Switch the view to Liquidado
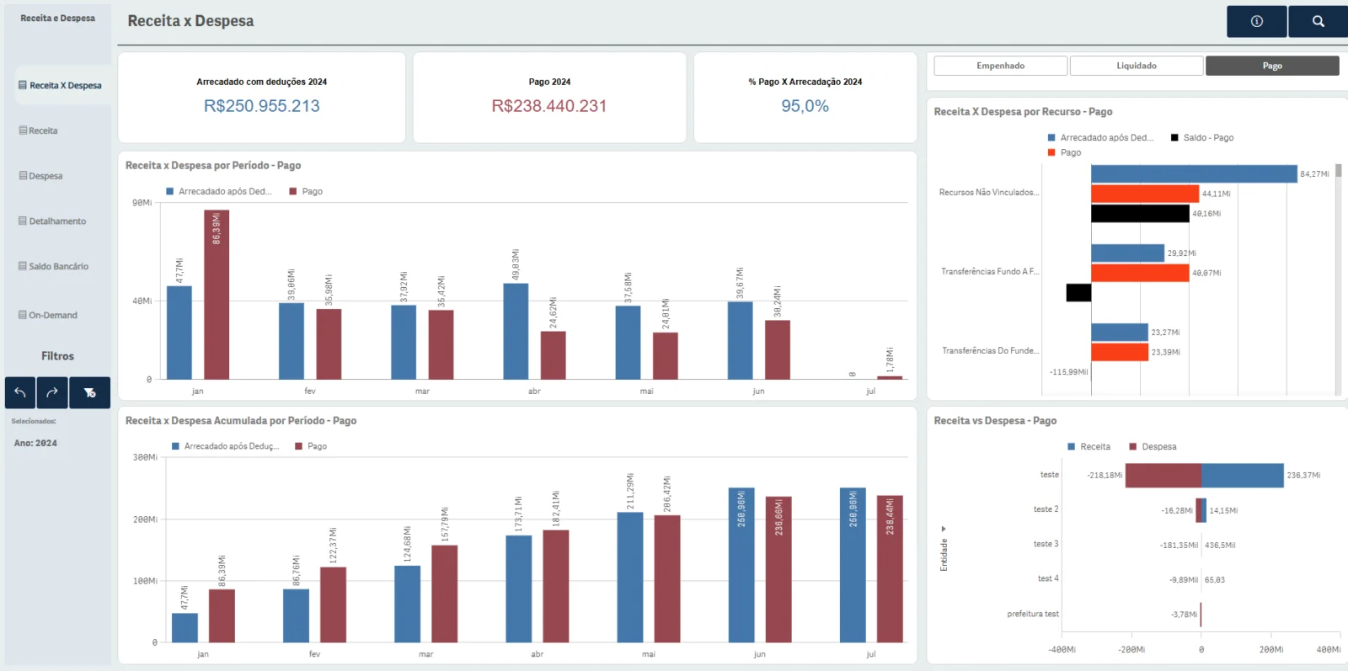This screenshot has width=1348, height=671. click(1137, 66)
